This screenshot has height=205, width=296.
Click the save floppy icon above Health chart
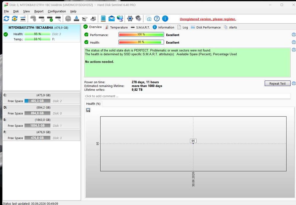(88, 110)
